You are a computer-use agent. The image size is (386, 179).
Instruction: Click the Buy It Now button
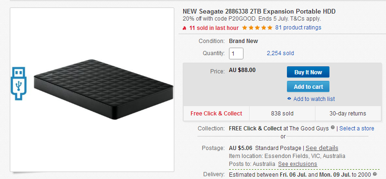(x=308, y=72)
